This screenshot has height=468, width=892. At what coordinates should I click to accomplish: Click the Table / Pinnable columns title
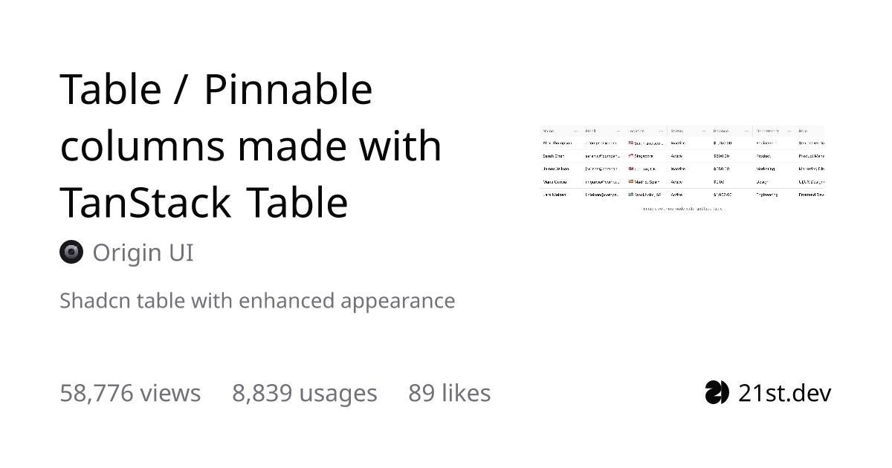tap(251, 146)
